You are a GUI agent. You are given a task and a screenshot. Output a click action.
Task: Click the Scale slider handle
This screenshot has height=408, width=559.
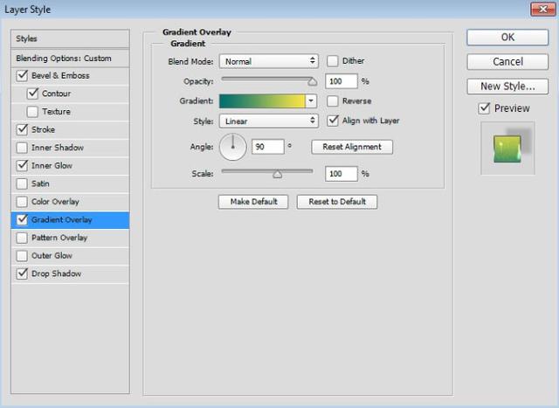277,175
